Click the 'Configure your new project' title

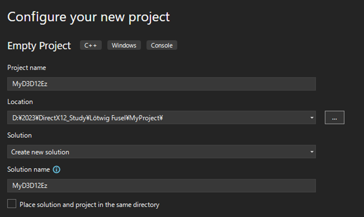coord(88,17)
